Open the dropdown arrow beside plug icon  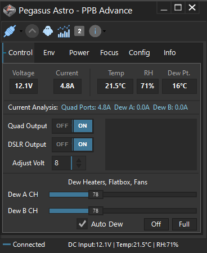coord(21,31)
